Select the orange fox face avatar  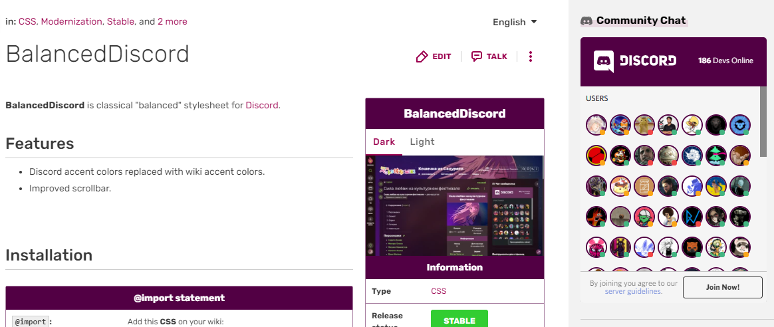click(x=692, y=247)
